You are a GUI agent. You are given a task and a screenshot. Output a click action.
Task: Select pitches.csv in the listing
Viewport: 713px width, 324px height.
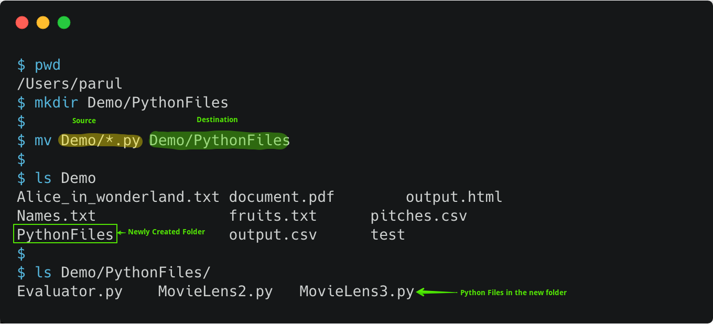pyautogui.click(x=418, y=216)
